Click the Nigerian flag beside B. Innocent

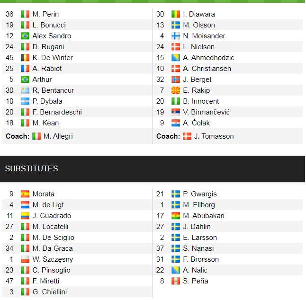[176, 101]
